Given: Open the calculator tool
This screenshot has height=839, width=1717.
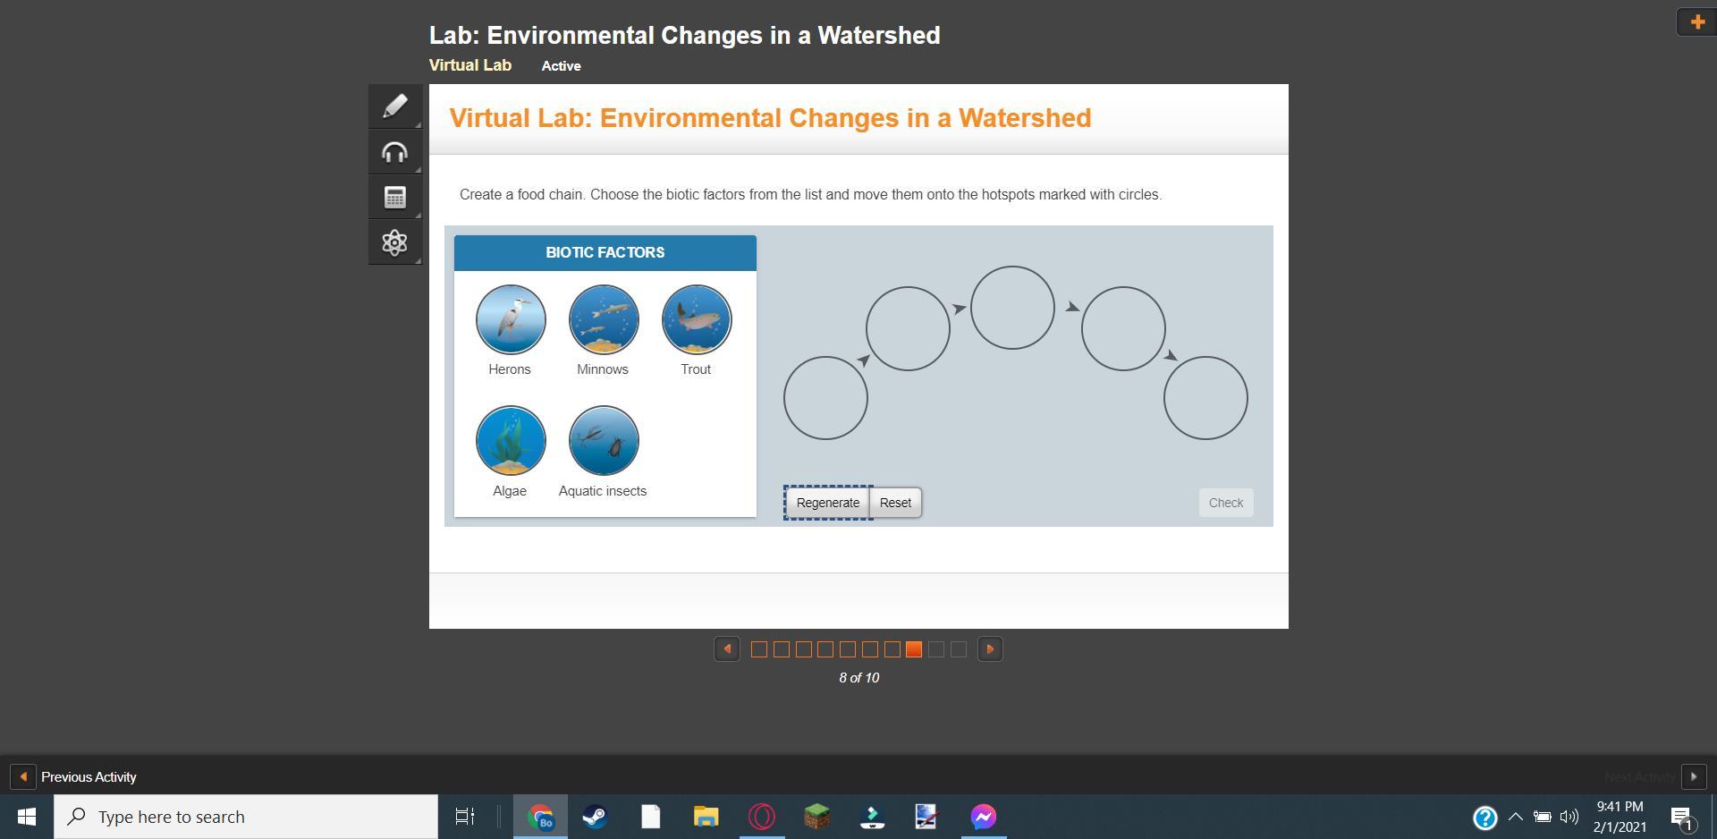Looking at the screenshot, I should coord(394,198).
